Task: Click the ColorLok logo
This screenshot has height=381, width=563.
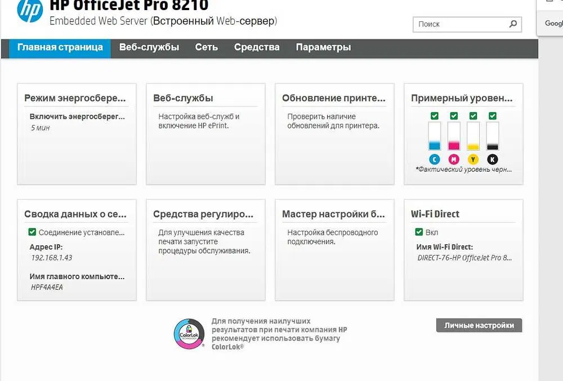Action: pos(189,334)
